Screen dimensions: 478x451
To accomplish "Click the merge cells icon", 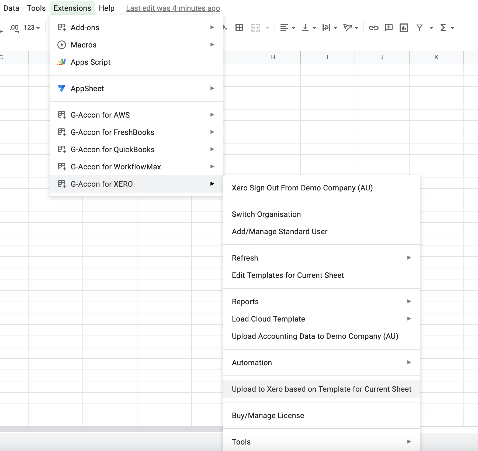I will [255, 28].
